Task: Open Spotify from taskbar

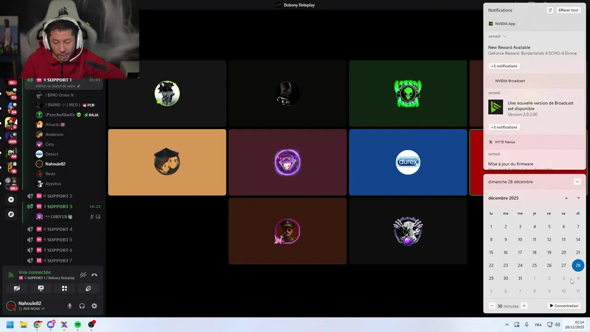Action: coord(78,325)
